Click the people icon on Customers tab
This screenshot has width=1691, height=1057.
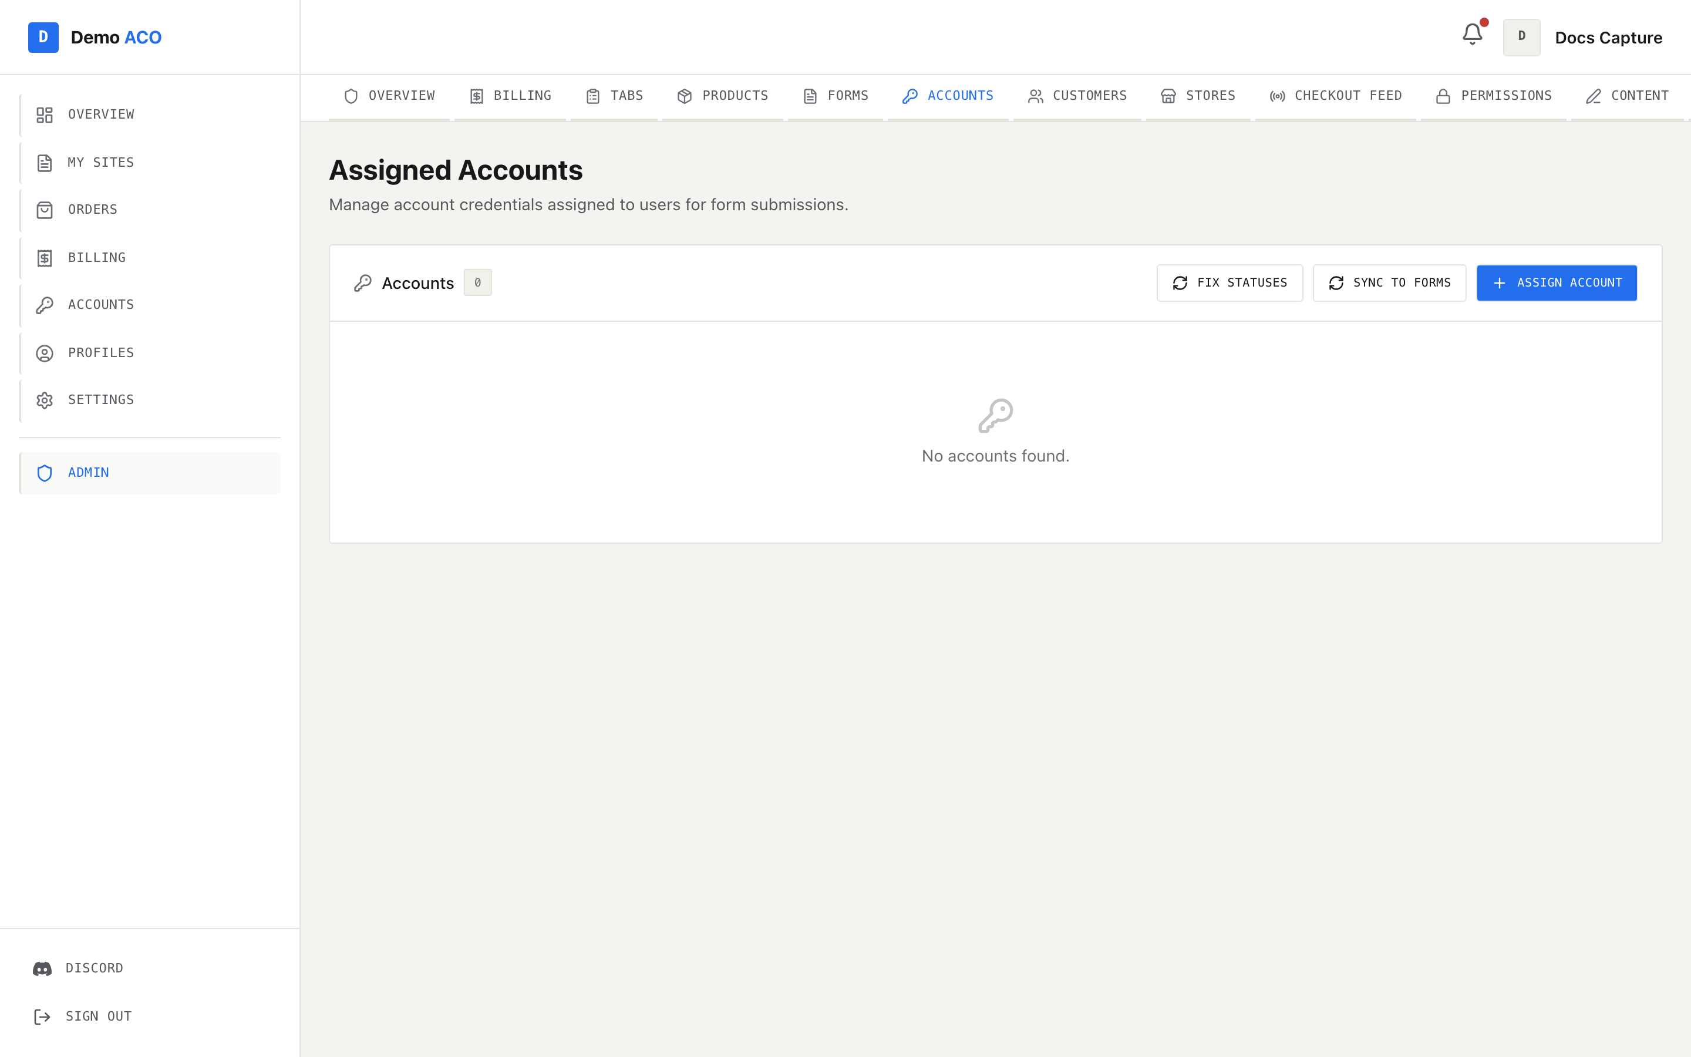(x=1036, y=96)
